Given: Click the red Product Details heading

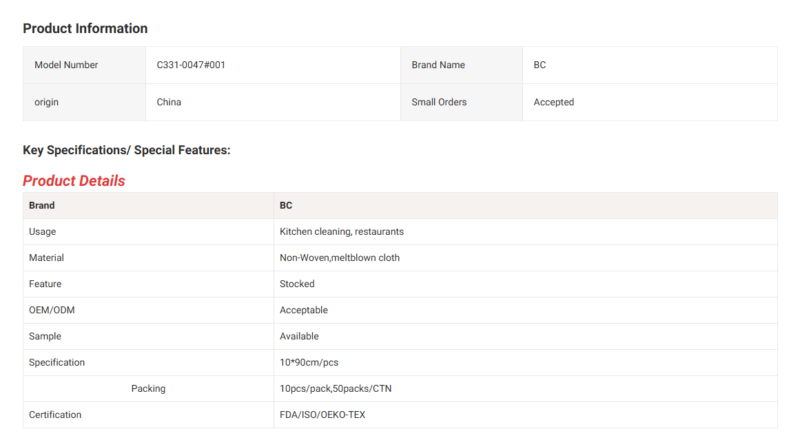Looking at the screenshot, I should [74, 180].
